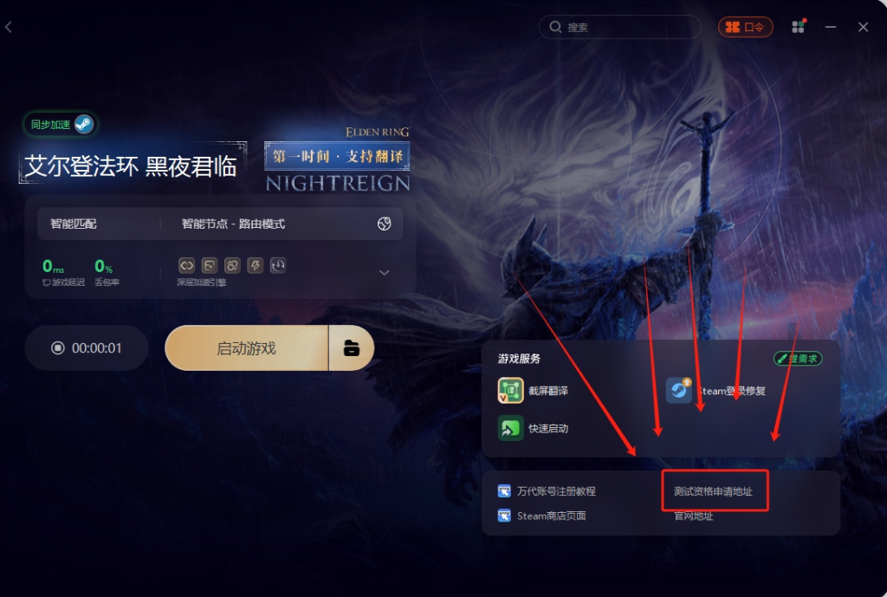This screenshot has height=597, width=887.
Task: Open the 测试资格申请地址 link
Action: 713,491
